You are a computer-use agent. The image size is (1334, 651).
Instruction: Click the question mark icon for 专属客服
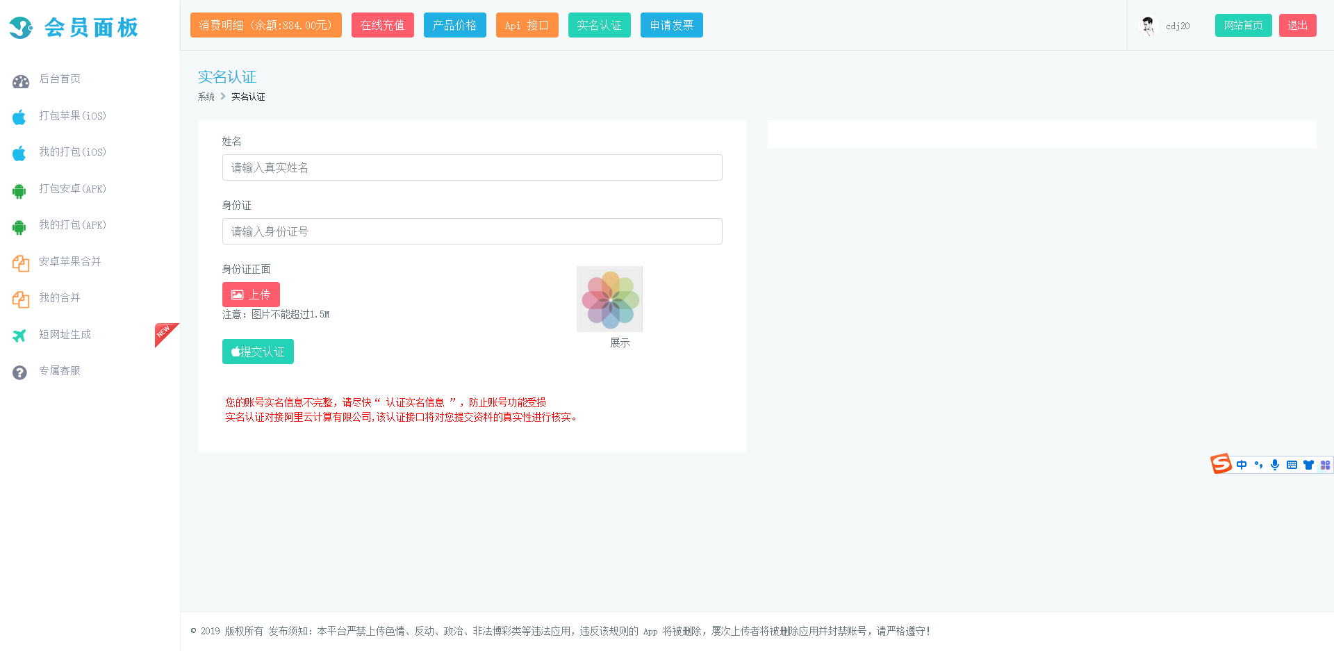19,372
